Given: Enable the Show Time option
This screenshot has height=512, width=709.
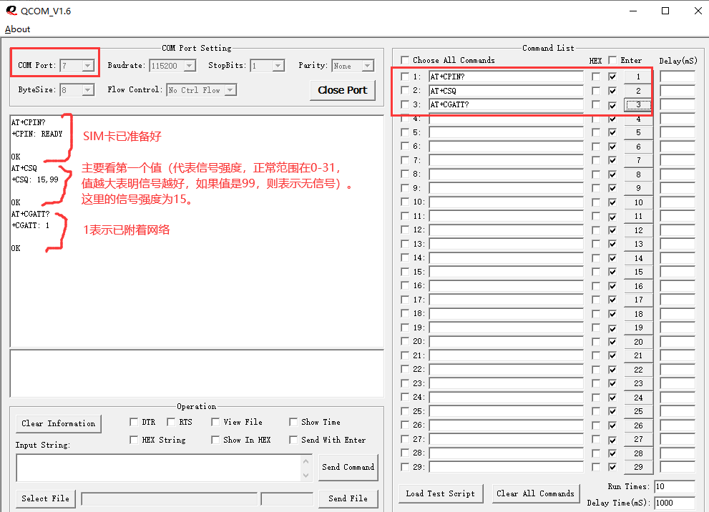Looking at the screenshot, I should pyautogui.click(x=293, y=422).
